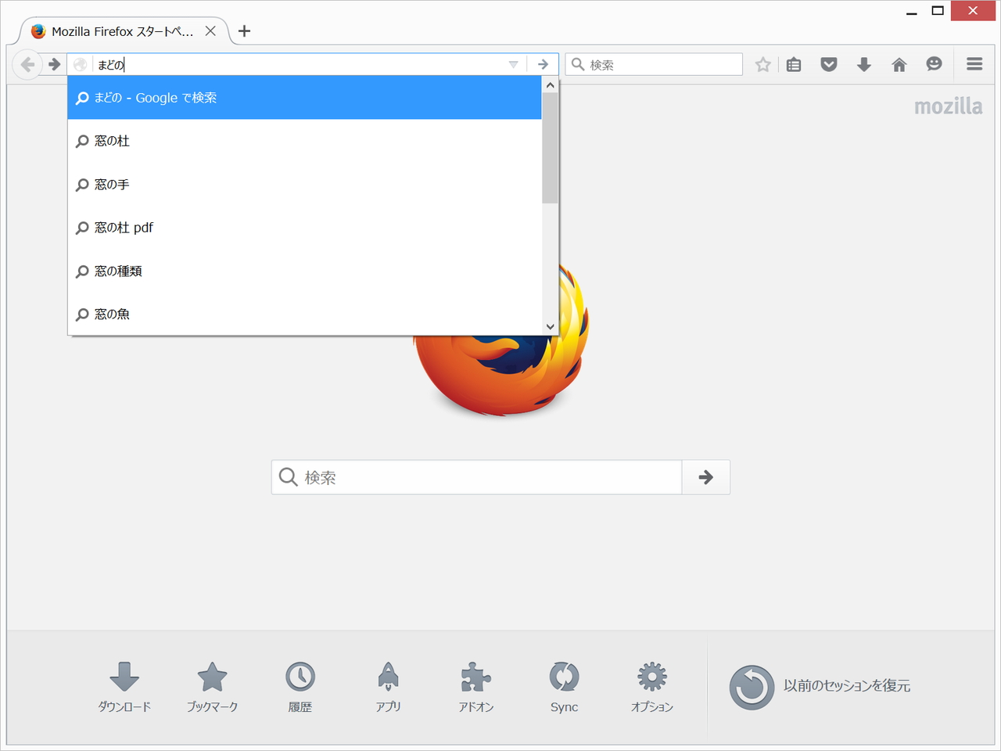Open the URL bar history dropdown arrow

tap(512, 64)
